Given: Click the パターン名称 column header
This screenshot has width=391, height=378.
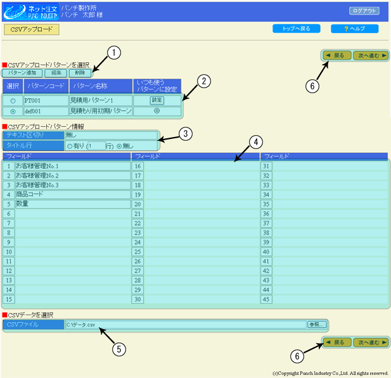Looking at the screenshot, I should [101, 86].
